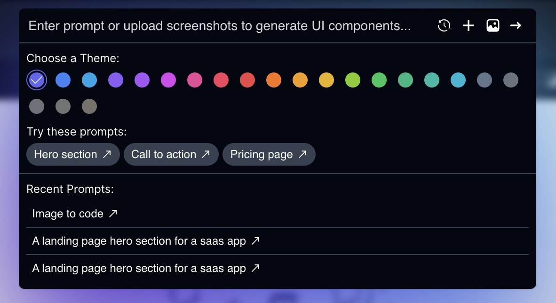Select the checked indigo theme circle
This screenshot has width=556, height=303.
pos(37,80)
